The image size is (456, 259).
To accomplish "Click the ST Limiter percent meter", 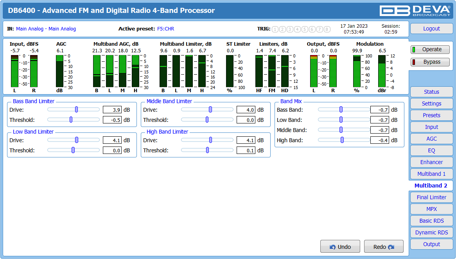I will tap(230, 71).
